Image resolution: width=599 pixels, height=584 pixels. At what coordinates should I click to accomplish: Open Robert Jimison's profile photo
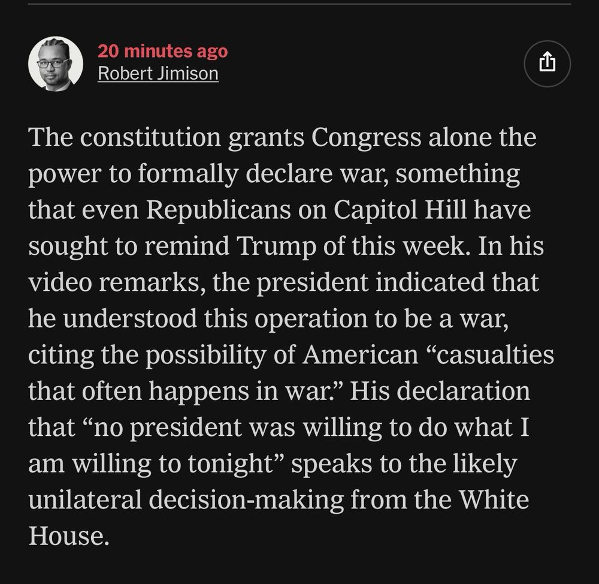(x=56, y=64)
